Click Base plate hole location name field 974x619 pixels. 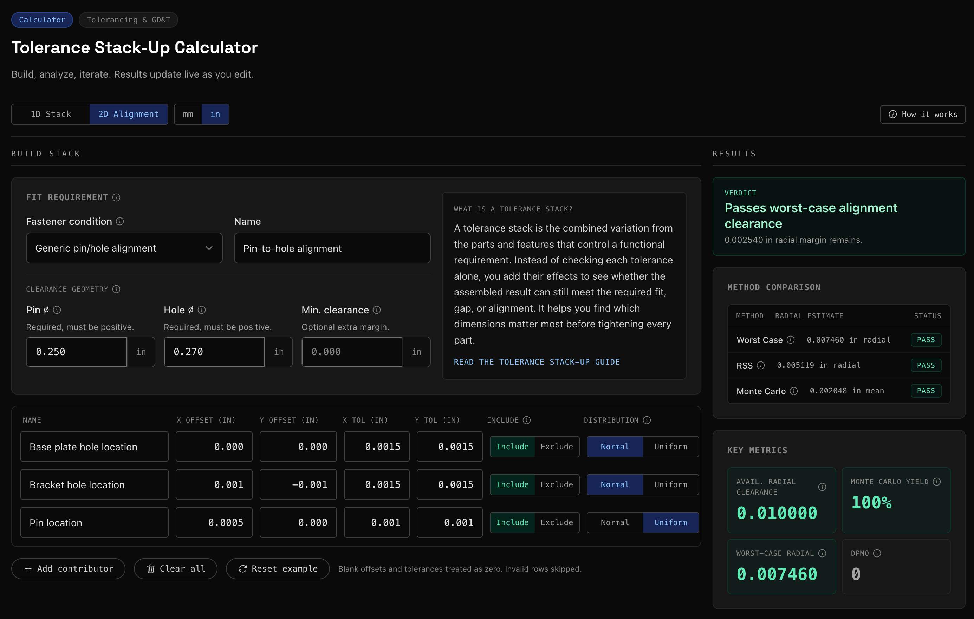tap(94, 447)
